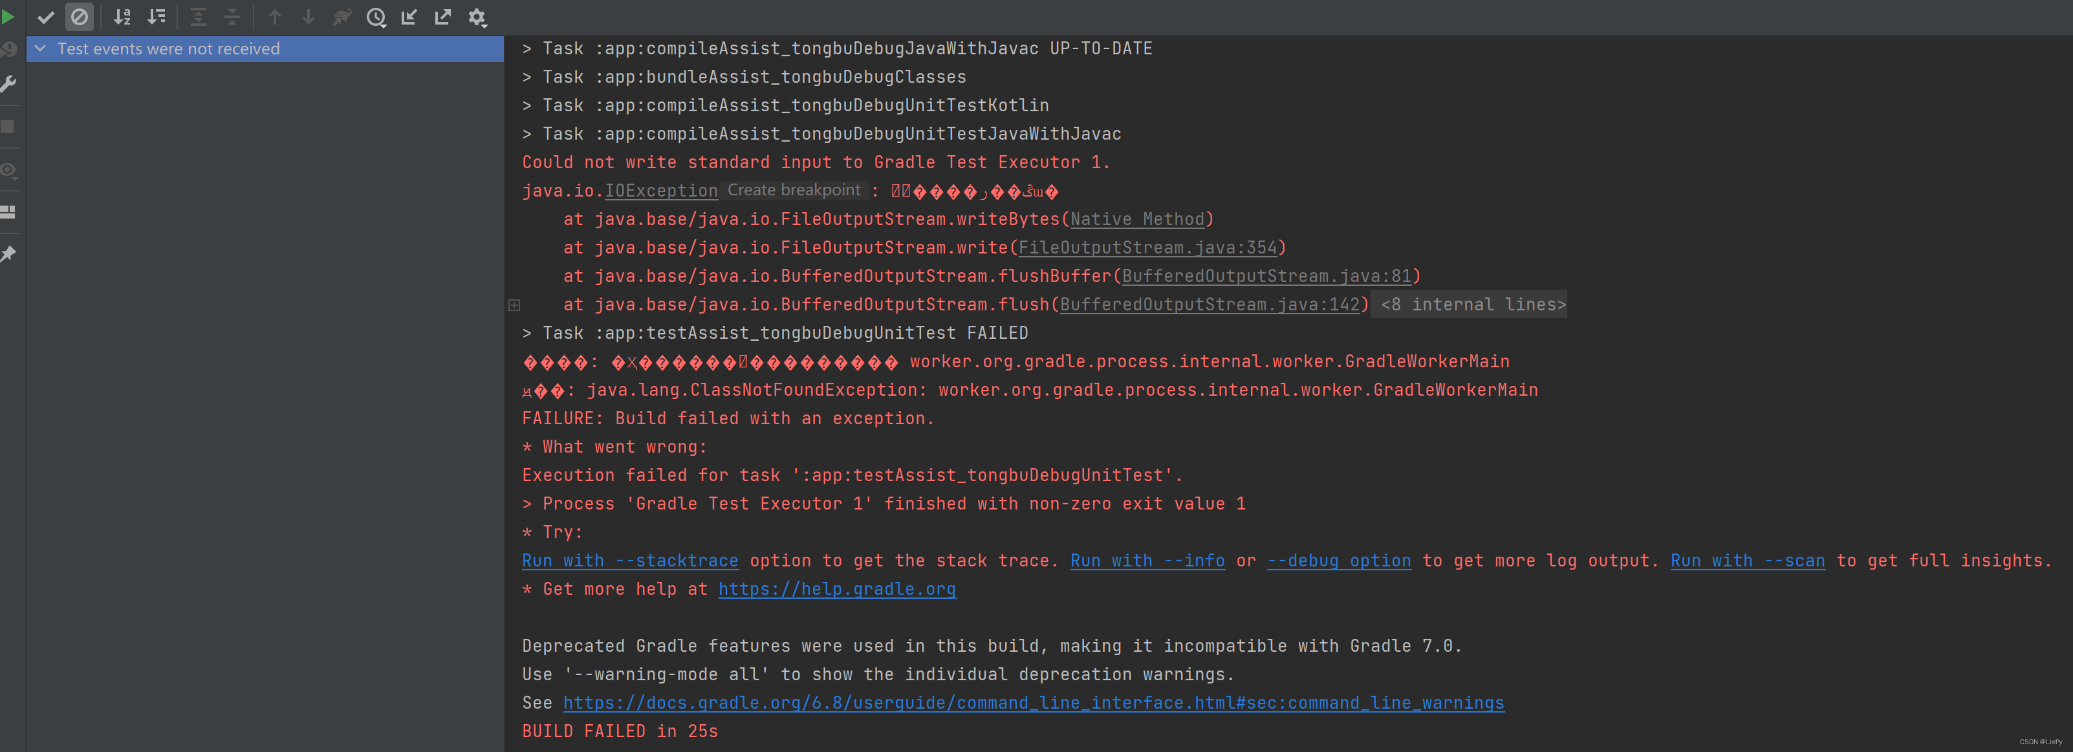The width and height of the screenshot is (2073, 752).
Task: Pin the test runner tab
Action: (8, 254)
